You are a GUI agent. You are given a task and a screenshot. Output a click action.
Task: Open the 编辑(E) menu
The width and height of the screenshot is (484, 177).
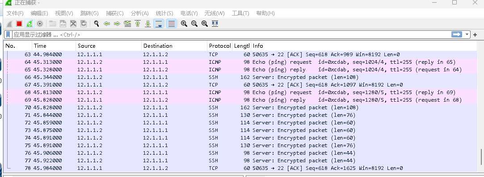point(39,13)
